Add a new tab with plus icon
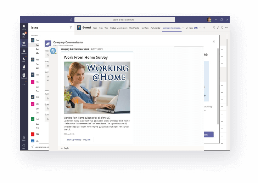This screenshot has height=183, width=258. click(x=204, y=28)
